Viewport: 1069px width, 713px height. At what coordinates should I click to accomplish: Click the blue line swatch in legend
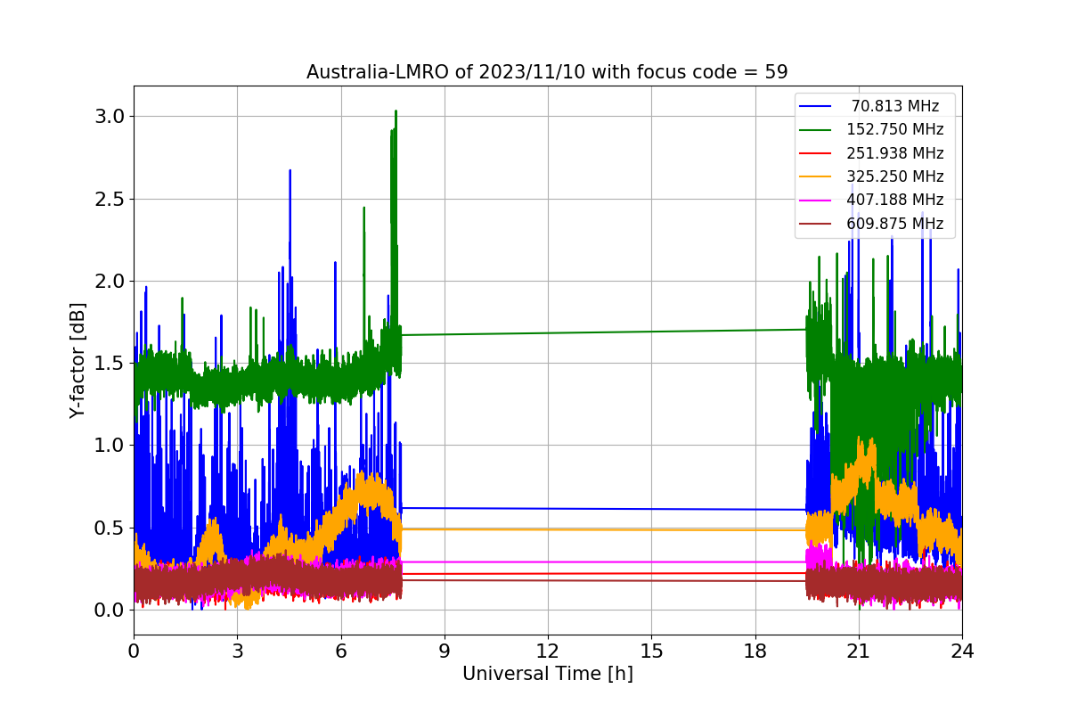point(816,107)
